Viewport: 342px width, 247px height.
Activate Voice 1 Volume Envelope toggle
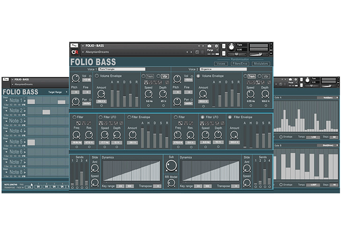(x=96, y=76)
